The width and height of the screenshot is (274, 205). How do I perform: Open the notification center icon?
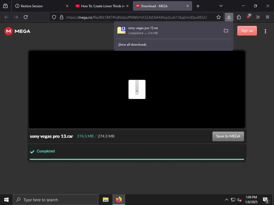pos(266,200)
